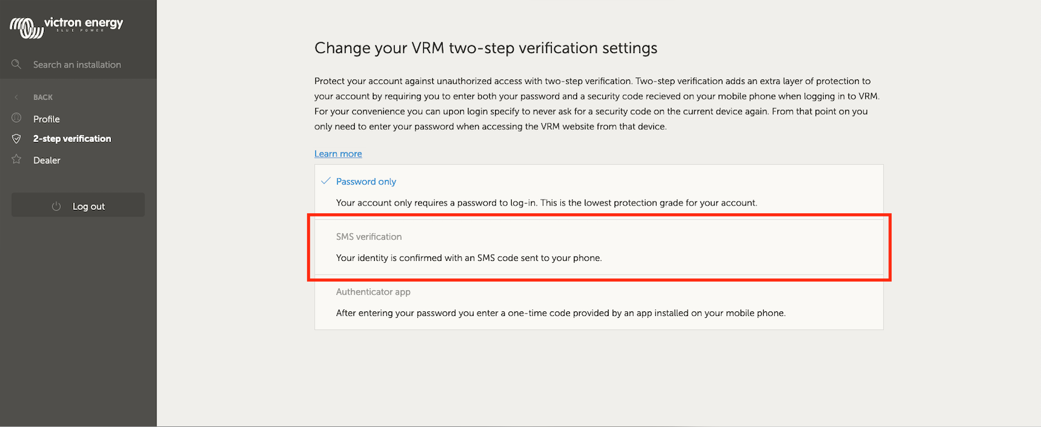Click the one-time code app description text
Image resolution: width=1041 pixels, height=427 pixels.
(560, 313)
